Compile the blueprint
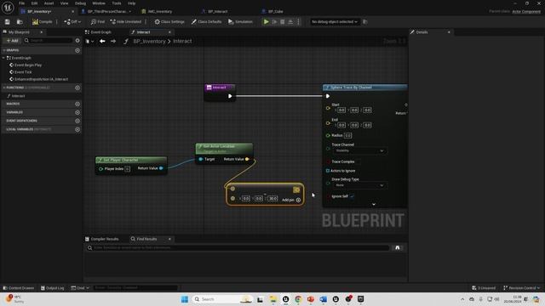This screenshot has width=545, height=306. coord(42,21)
